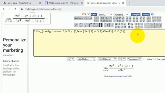The image size is (165, 93).
Task: Open the 110 resolution dropdown
Action: click(122, 59)
